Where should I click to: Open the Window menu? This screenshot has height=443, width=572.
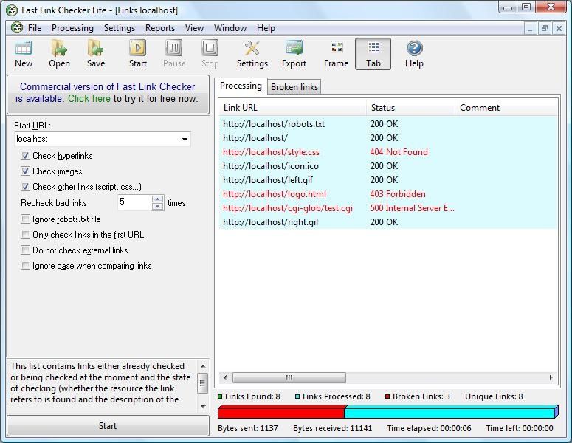[x=230, y=28]
